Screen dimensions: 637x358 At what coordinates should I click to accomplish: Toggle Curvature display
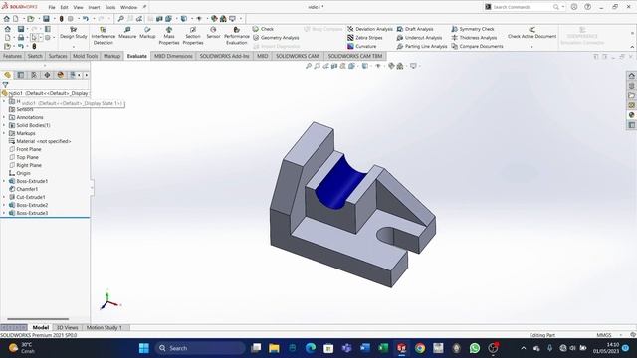click(x=361, y=46)
